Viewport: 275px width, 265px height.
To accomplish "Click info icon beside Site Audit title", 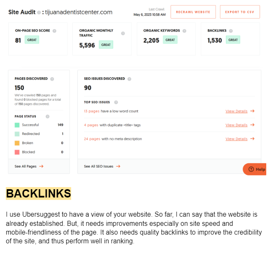I will 39,12.
